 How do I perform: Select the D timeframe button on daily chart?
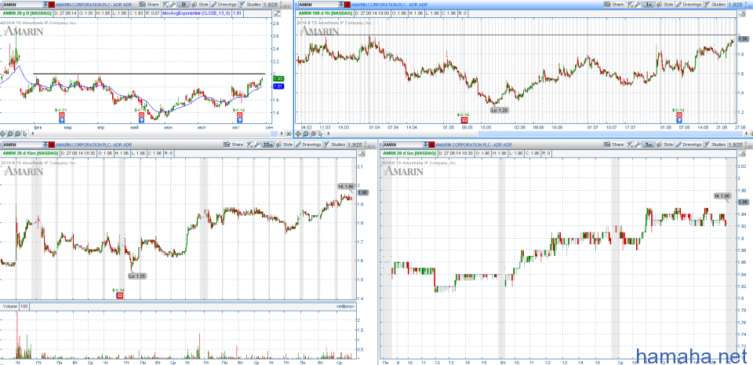[184, 5]
